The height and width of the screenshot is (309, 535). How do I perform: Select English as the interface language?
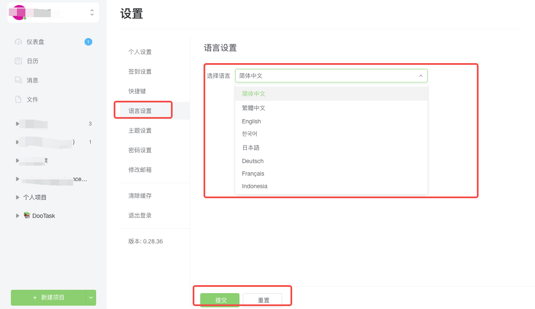251,121
